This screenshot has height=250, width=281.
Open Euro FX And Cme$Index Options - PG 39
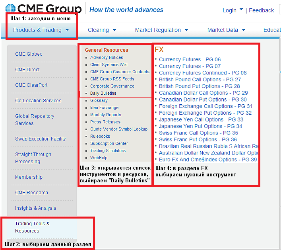[208, 160]
